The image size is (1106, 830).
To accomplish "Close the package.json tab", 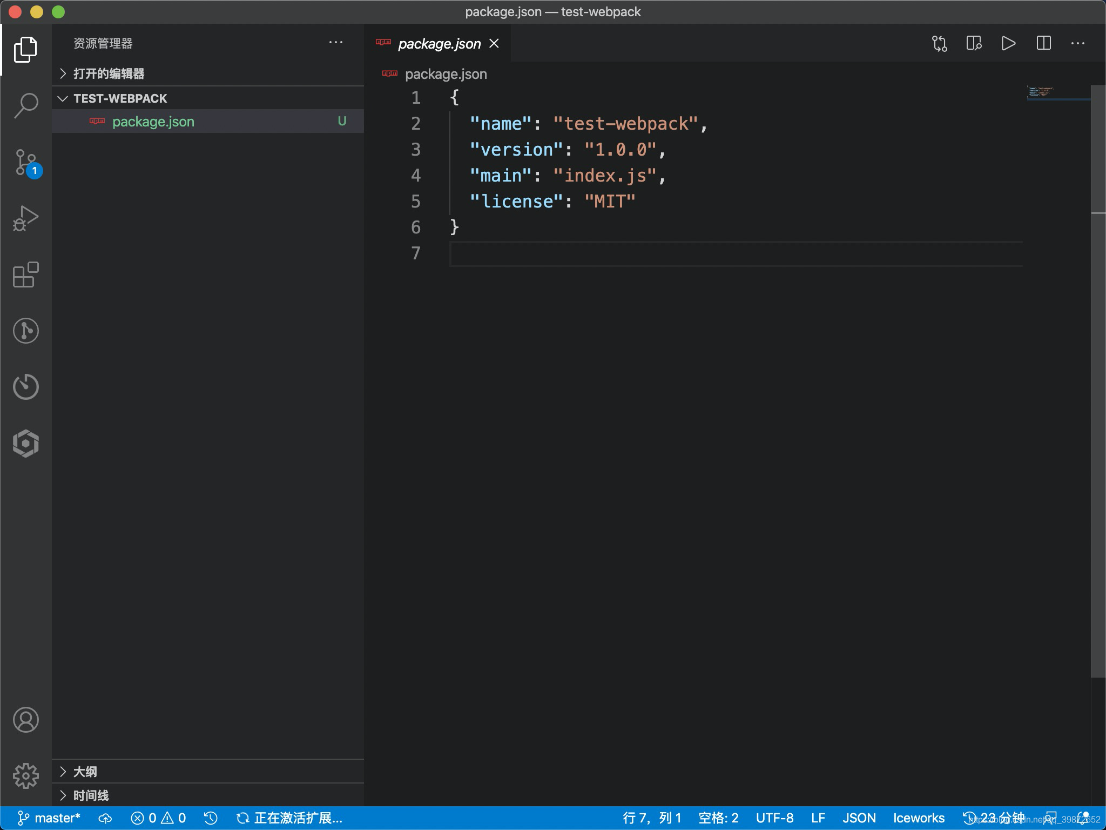I will tap(494, 43).
